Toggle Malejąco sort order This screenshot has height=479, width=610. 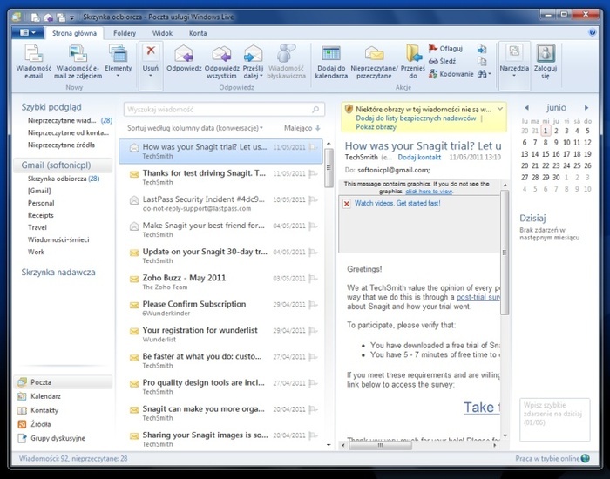pos(302,128)
